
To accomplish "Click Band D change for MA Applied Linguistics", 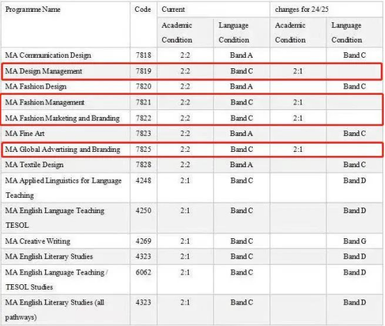I will point(354,180).
